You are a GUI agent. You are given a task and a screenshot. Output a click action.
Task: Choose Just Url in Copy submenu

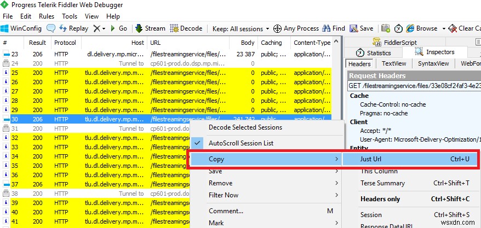coord(410,159)
